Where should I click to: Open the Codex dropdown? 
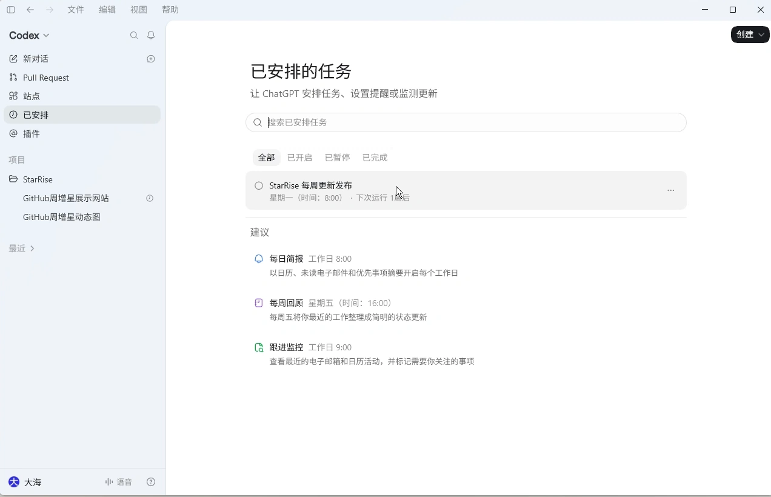click(x=29, y=35)
